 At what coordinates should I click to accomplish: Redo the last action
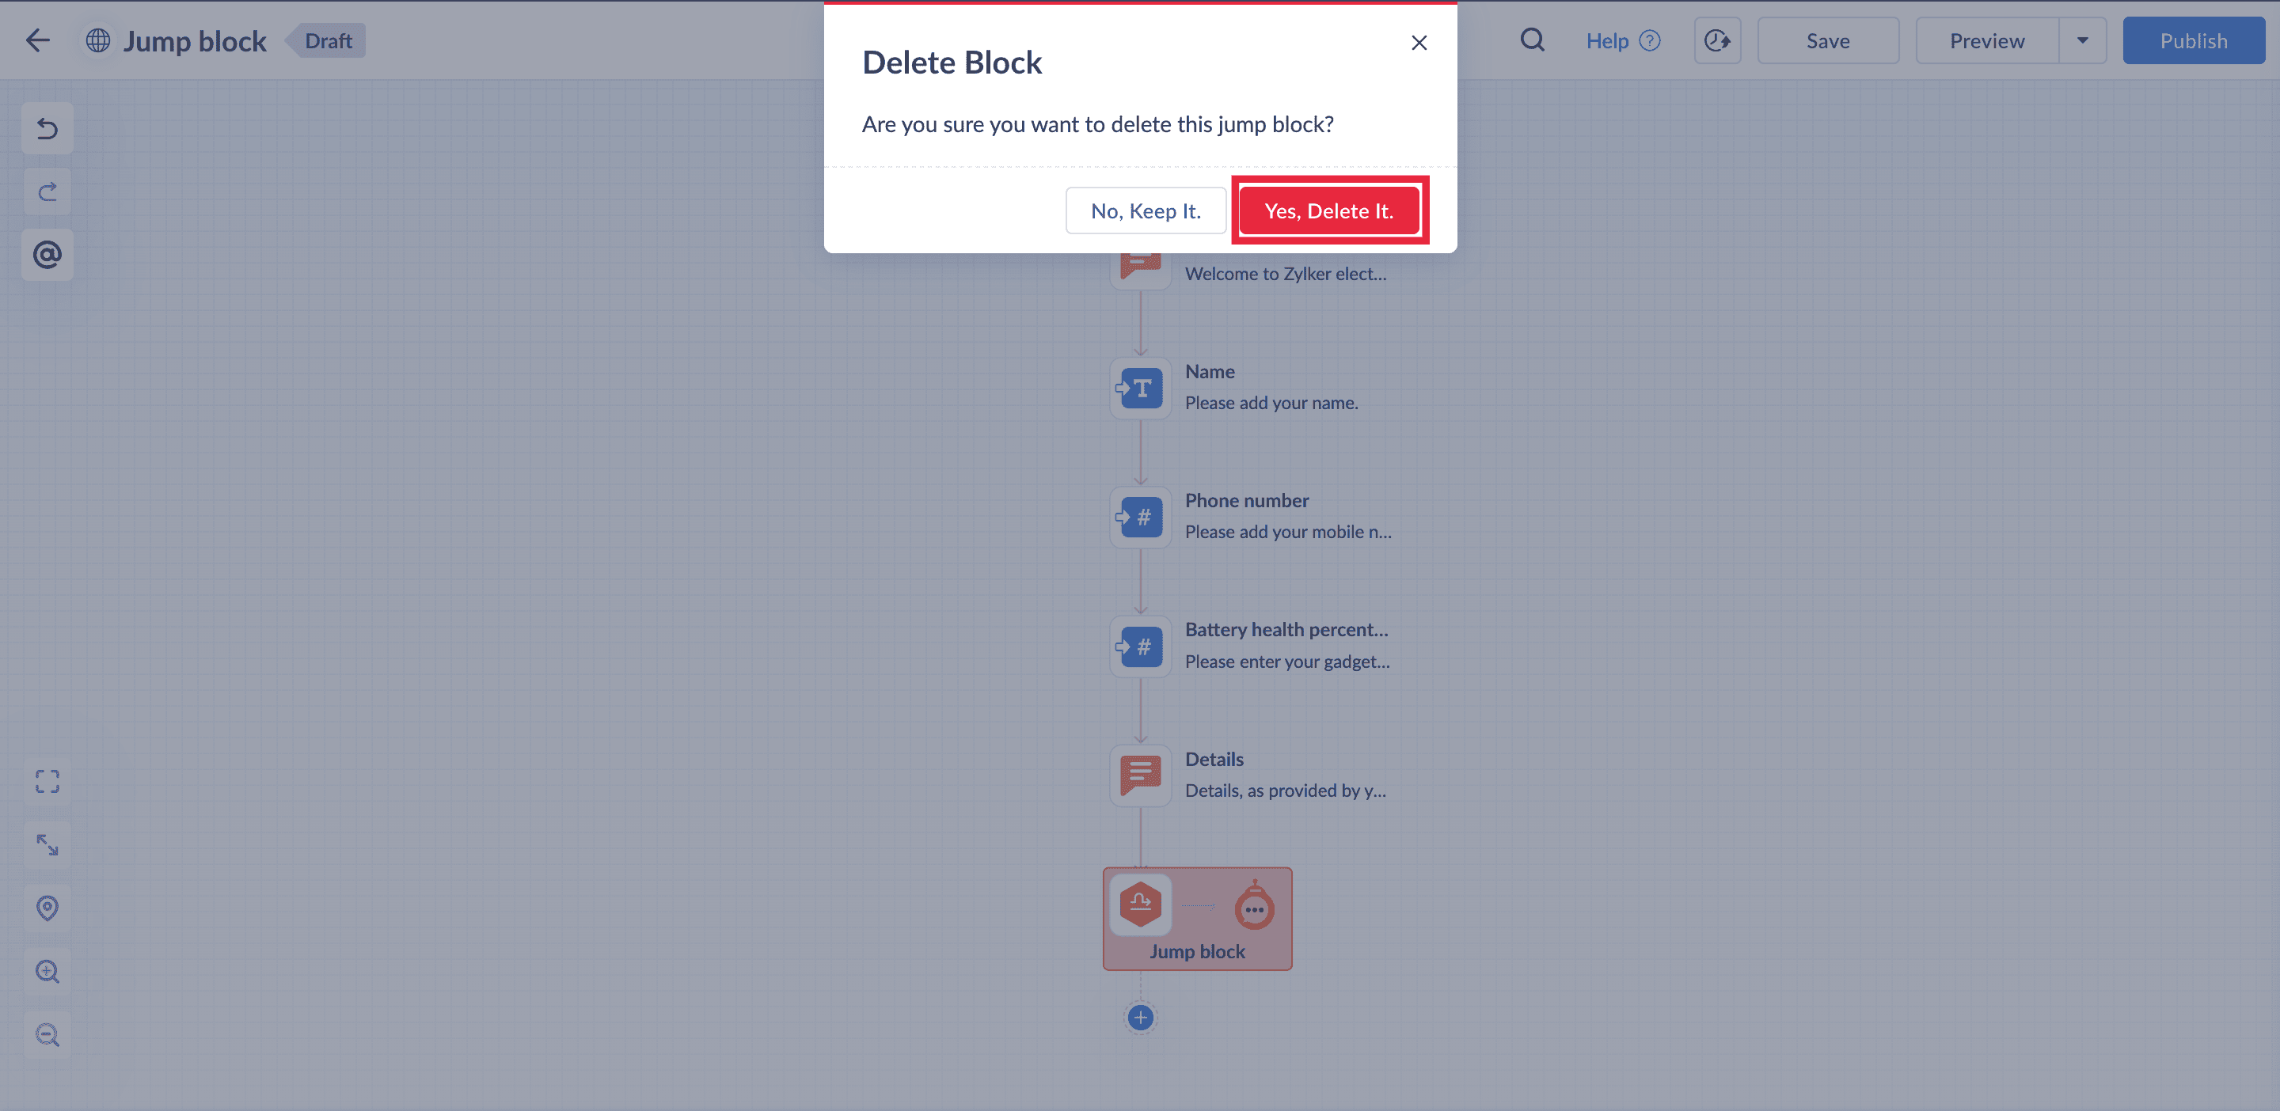(47, 192)
